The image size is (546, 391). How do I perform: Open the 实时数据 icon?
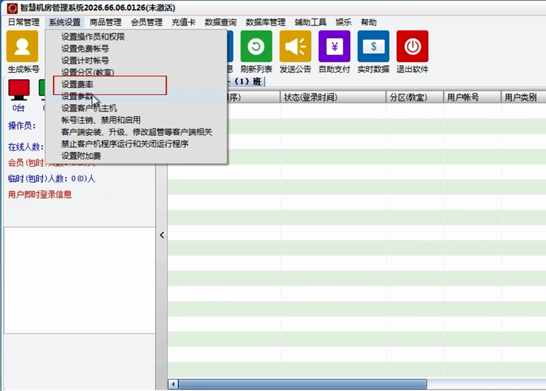click(373, 47)
